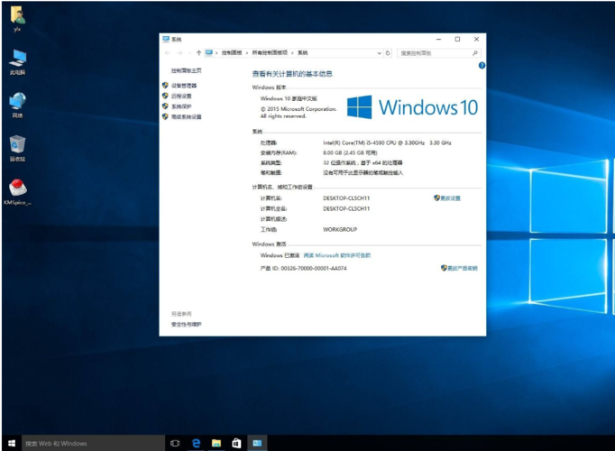
Task: Open the Windows Start menu
Action: click(x=12, y=443)
